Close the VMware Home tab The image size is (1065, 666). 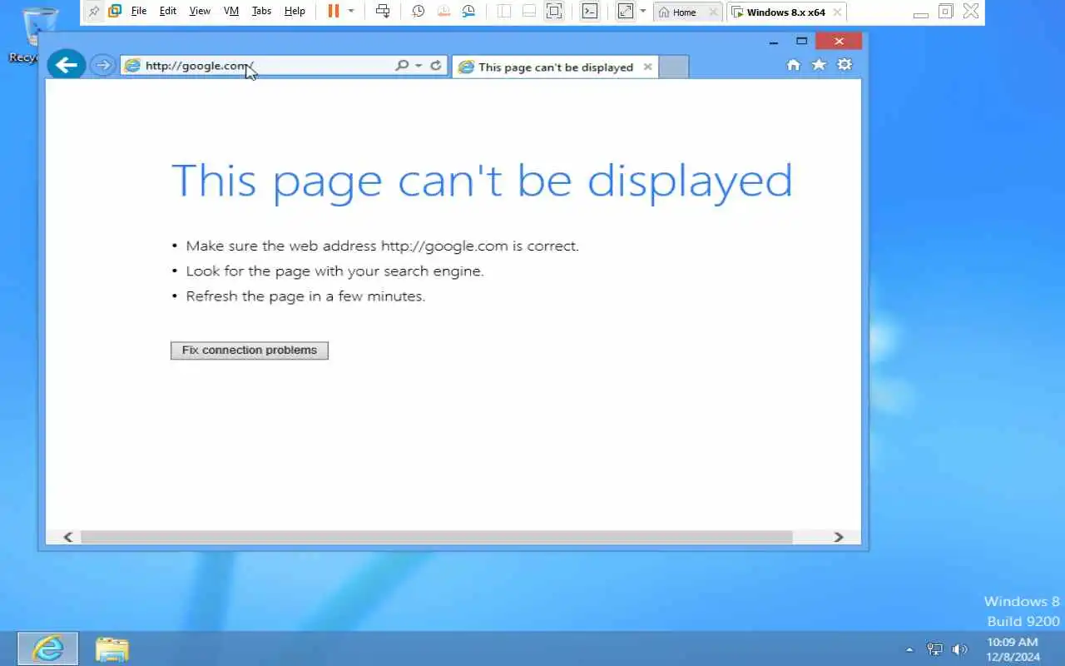[x=713, y=12]
